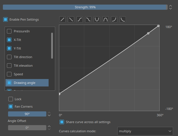This screenshot has height=136, width=178.
Task: Decrease Strength with the down arrow
Action: [x=171, y=9]
